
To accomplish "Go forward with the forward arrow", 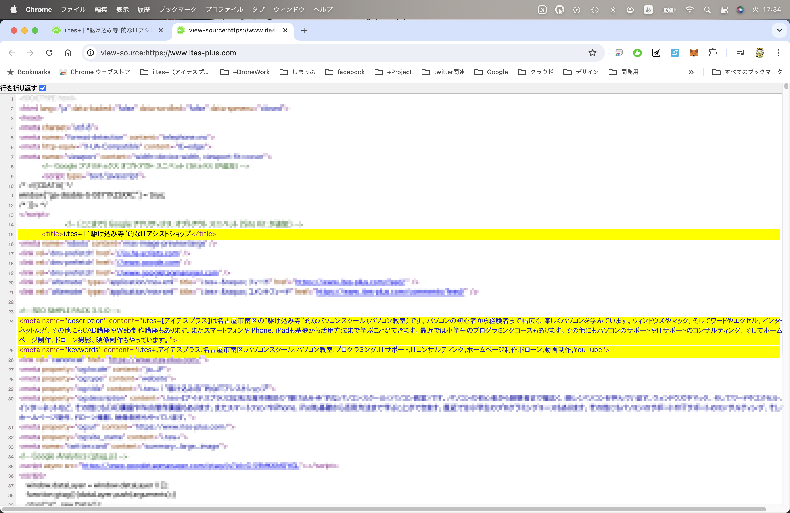I will click(30, 53).
